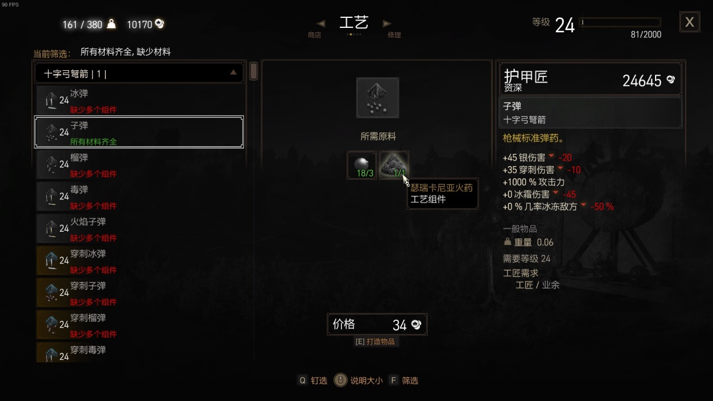Click the 子弹 recipe preview icon
The height and width of the screenshot is (401, 713).
coord(378,98)
